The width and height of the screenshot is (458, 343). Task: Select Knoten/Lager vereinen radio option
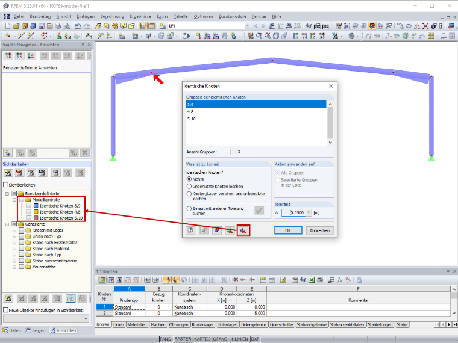(x=189, y=194)
